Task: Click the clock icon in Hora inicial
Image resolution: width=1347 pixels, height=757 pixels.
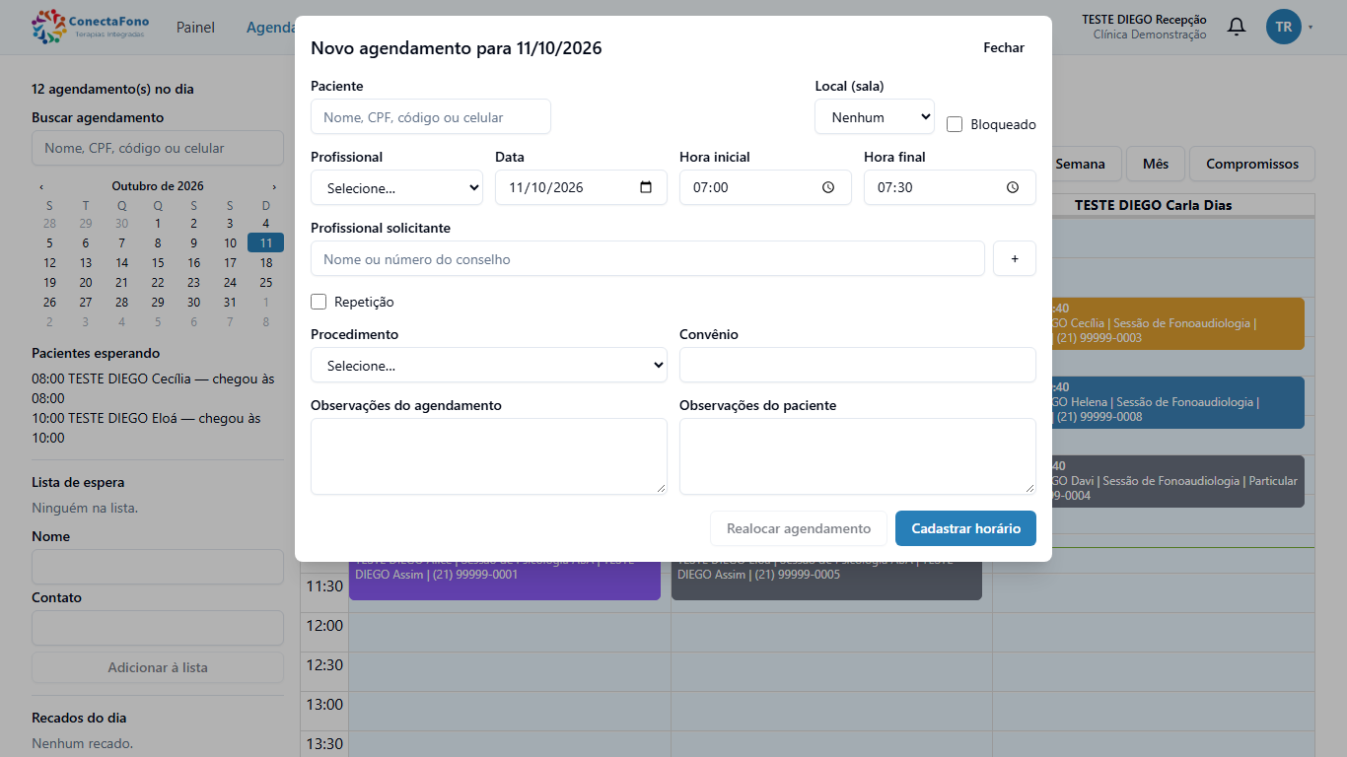Action: pos(828,187)
